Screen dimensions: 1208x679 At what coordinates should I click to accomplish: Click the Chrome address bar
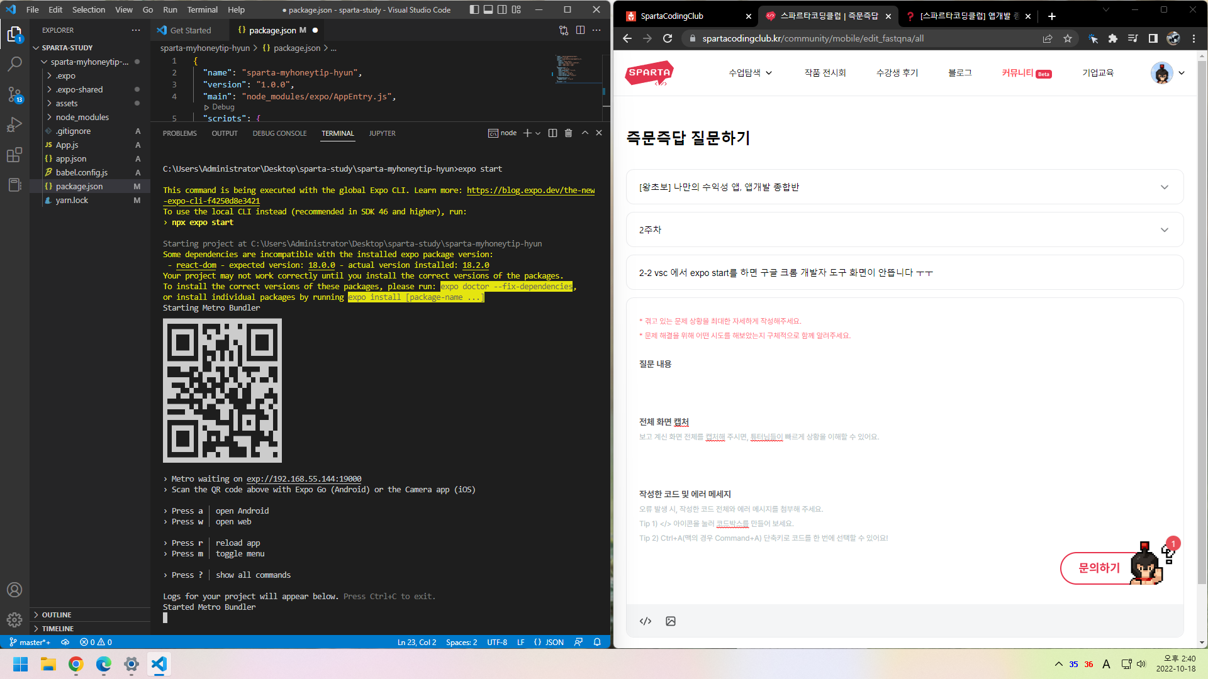pos(861,38)
